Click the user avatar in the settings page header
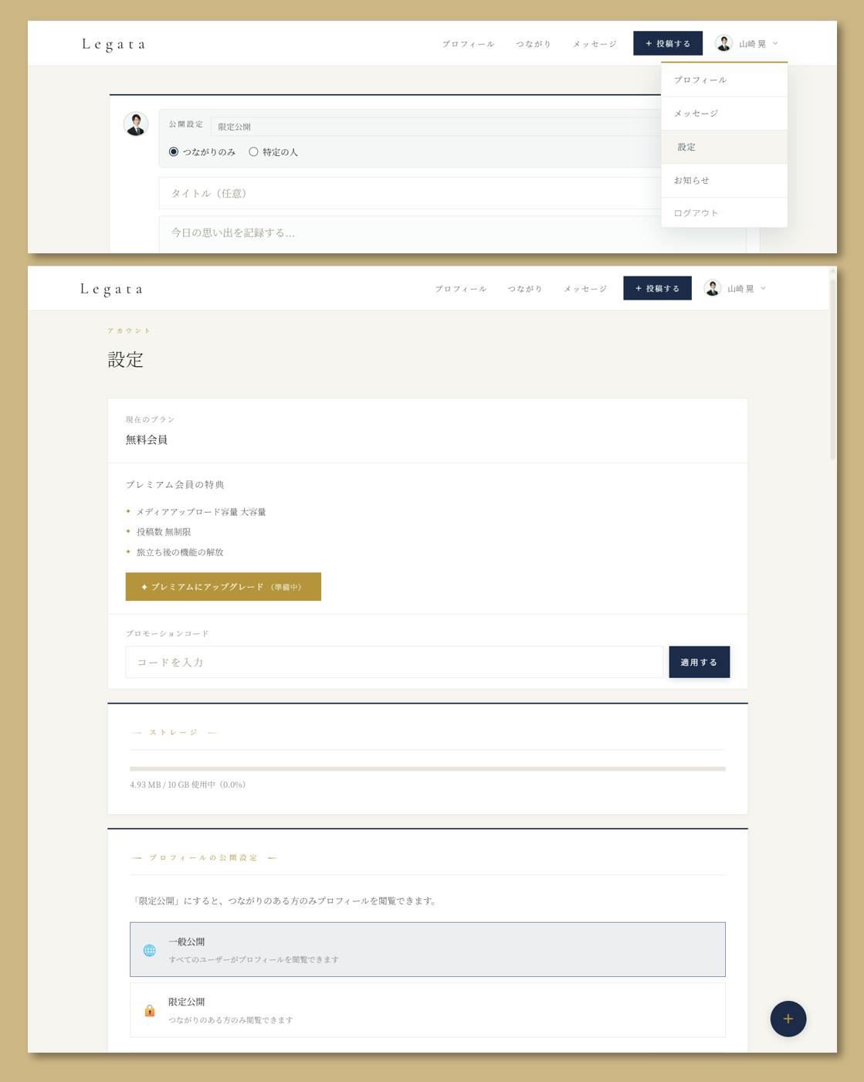Viewport: 864px width, 1082px height. coord(713,288)
